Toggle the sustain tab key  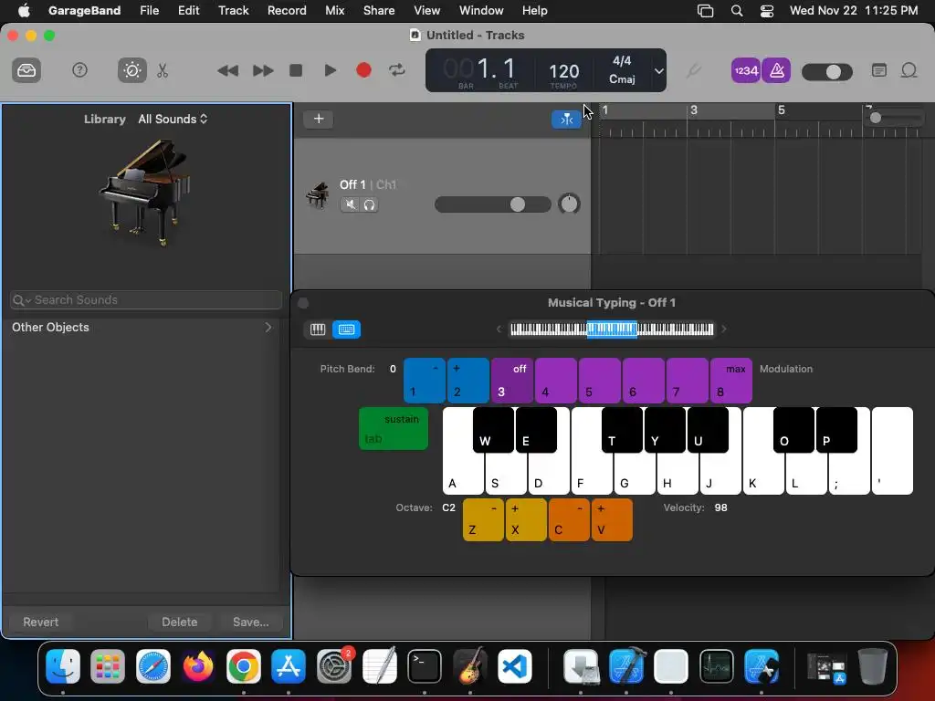click(394, 428)
